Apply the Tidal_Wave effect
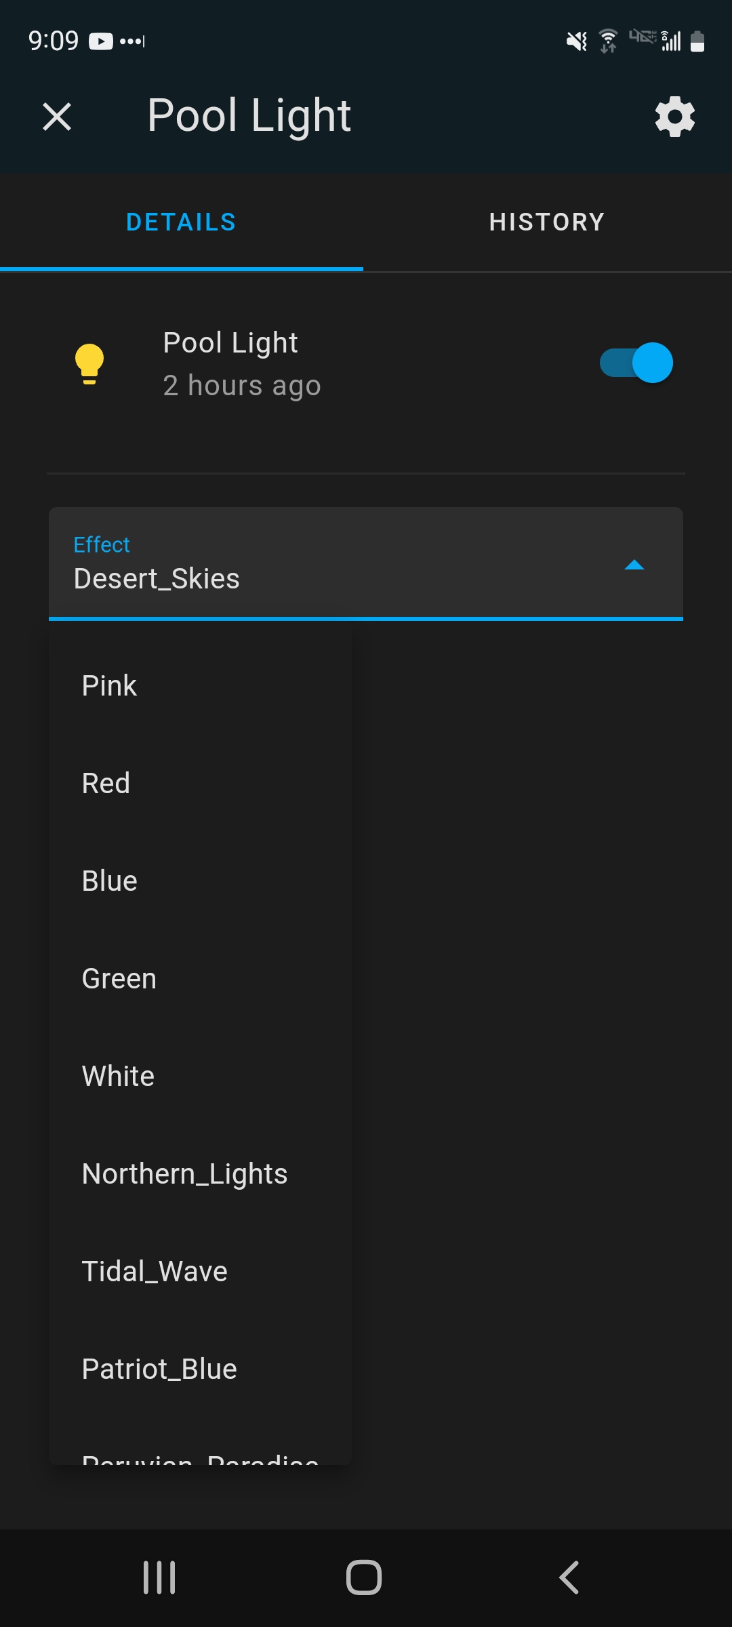The image size is (732, 1627). (x=155, y=1272)
